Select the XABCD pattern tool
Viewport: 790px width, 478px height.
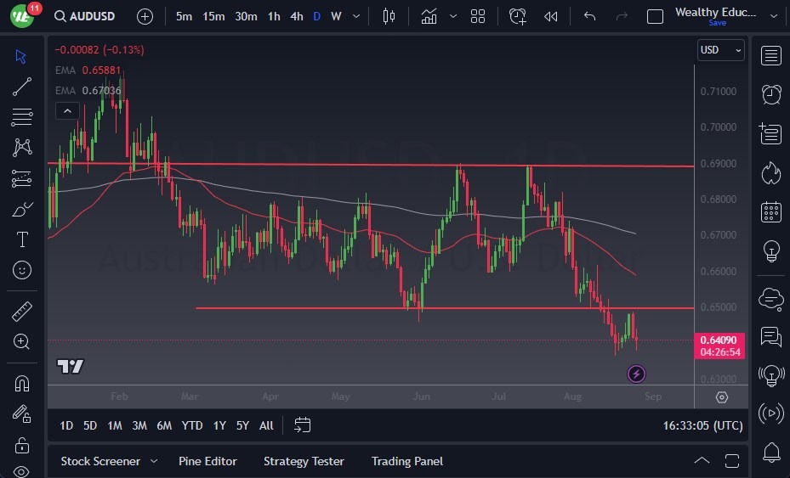(x=21, y=148)
